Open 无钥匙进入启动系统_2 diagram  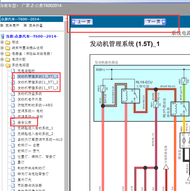point(35,134)
